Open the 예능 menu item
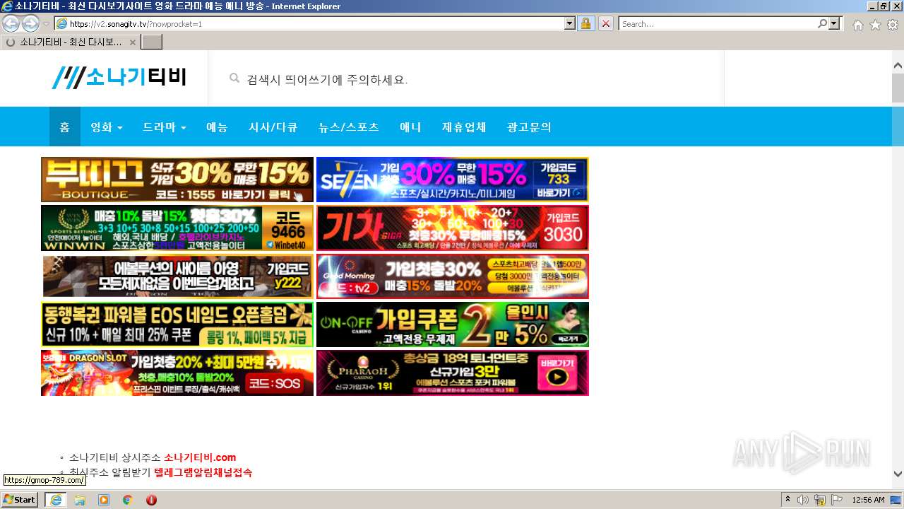 pyautogui.click(x=217, y=127)
